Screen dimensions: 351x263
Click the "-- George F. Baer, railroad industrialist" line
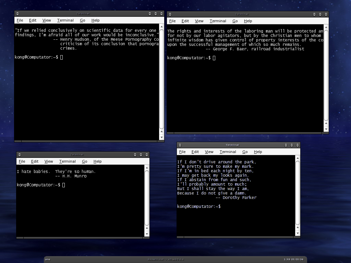pyautogui.click(x=255, y=49)
